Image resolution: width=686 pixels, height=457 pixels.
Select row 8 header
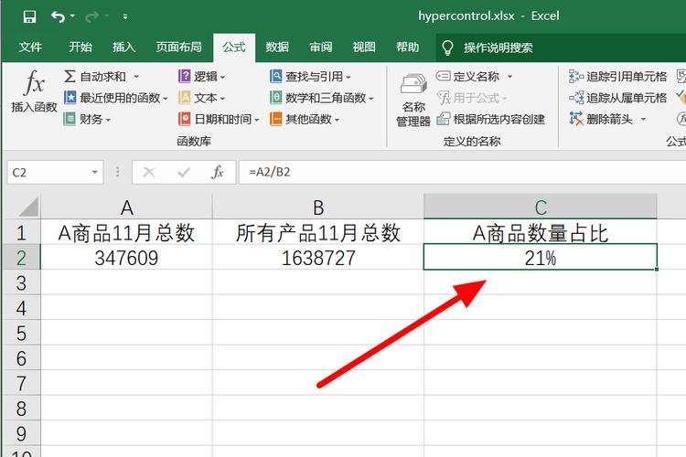coord(21,409)
